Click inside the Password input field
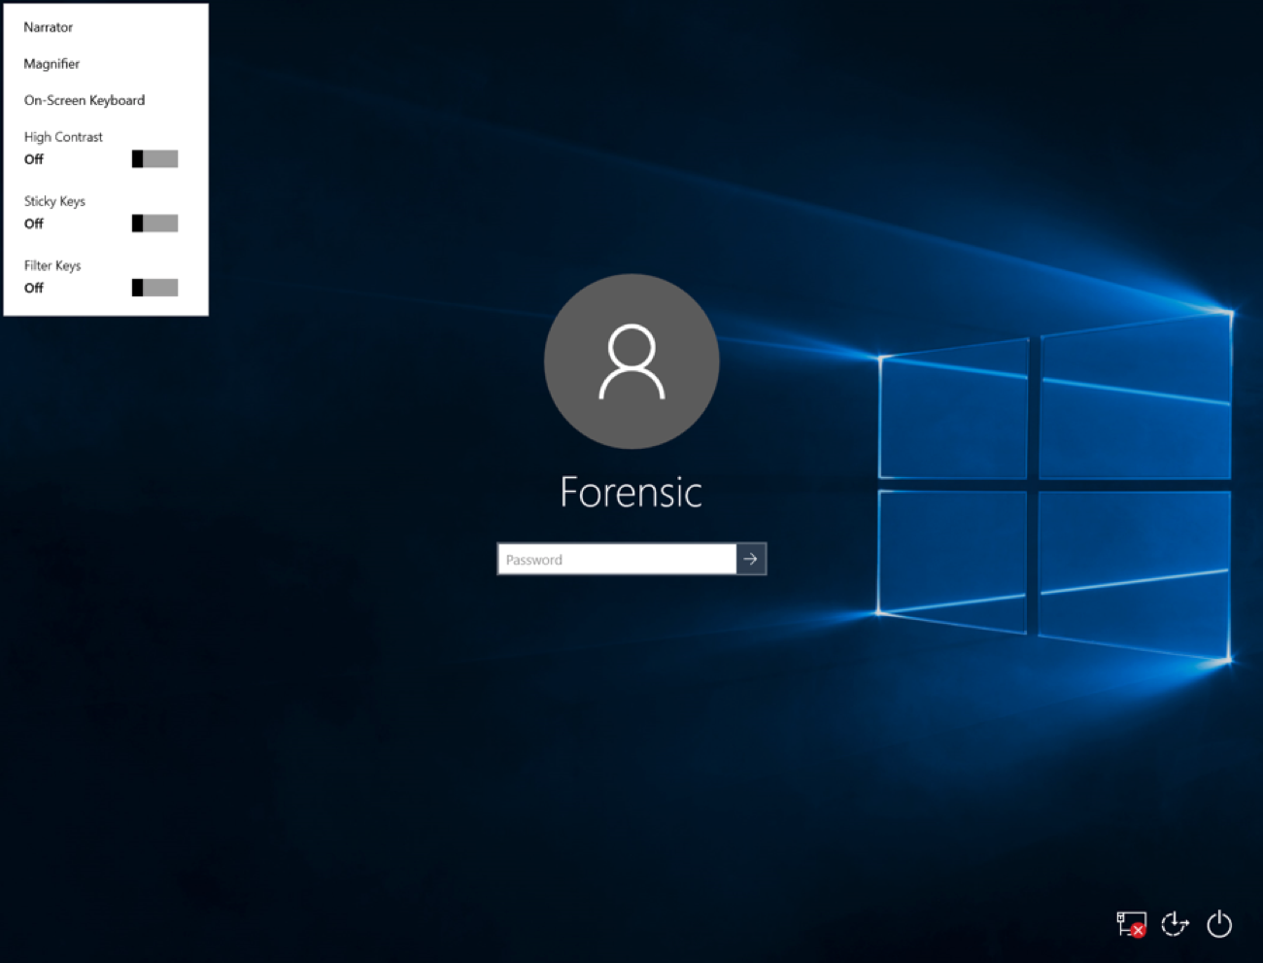This screenshot has height=963, width=1263. 612,559
